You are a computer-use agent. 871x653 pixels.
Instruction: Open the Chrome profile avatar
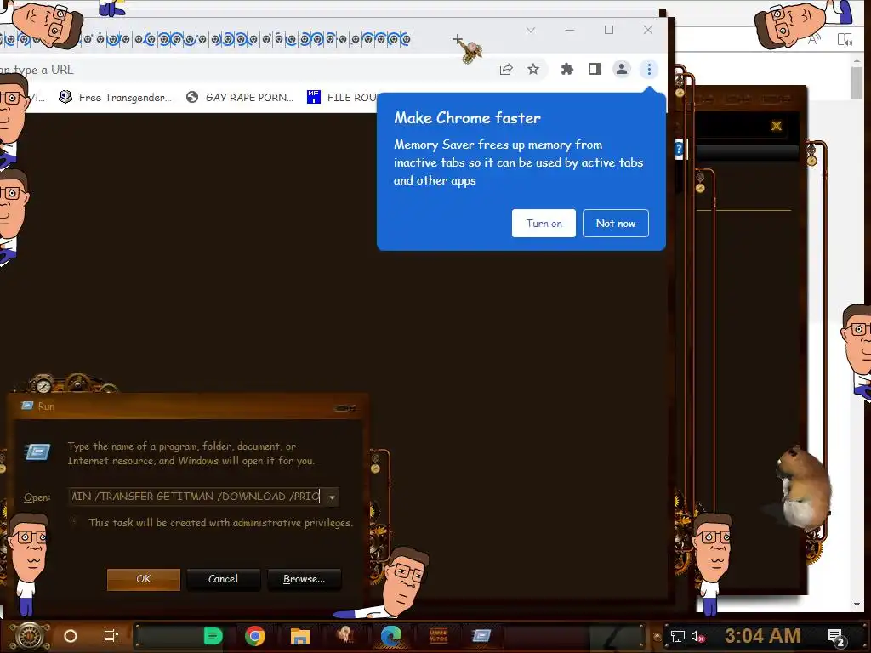tap(622, 70)
